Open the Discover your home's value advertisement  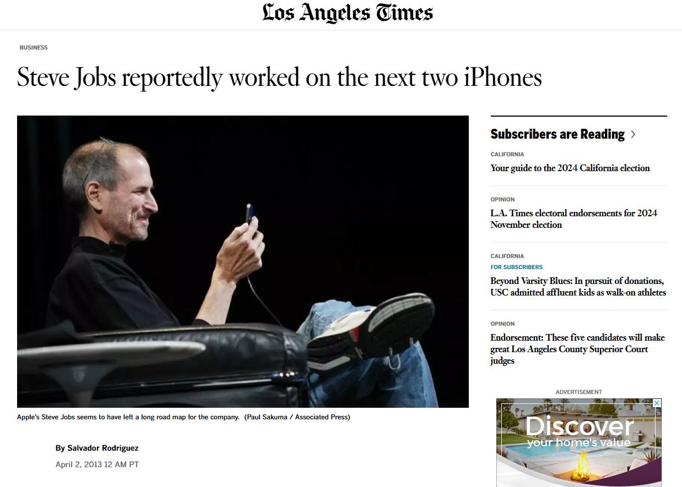(x=578, y=443)
